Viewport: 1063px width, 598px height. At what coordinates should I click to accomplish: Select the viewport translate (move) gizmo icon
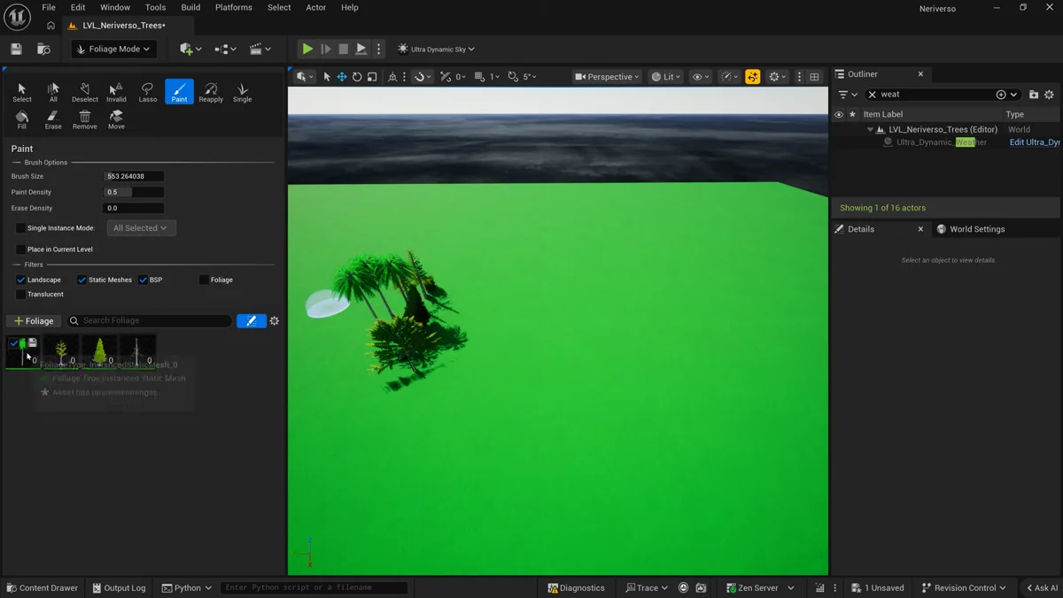(x=341, y=77)
